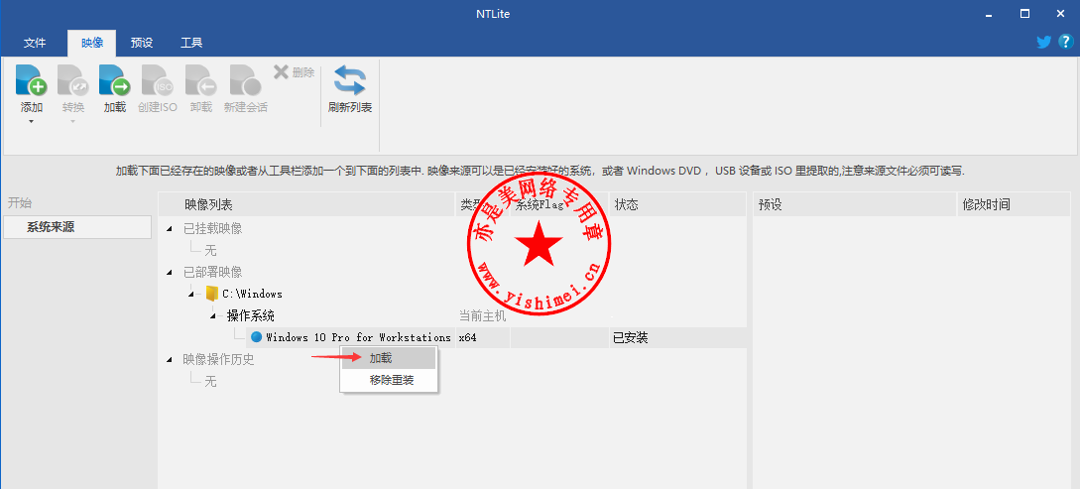
Task: Open the help question mark icon
Action: click(x=1065, y=42)
